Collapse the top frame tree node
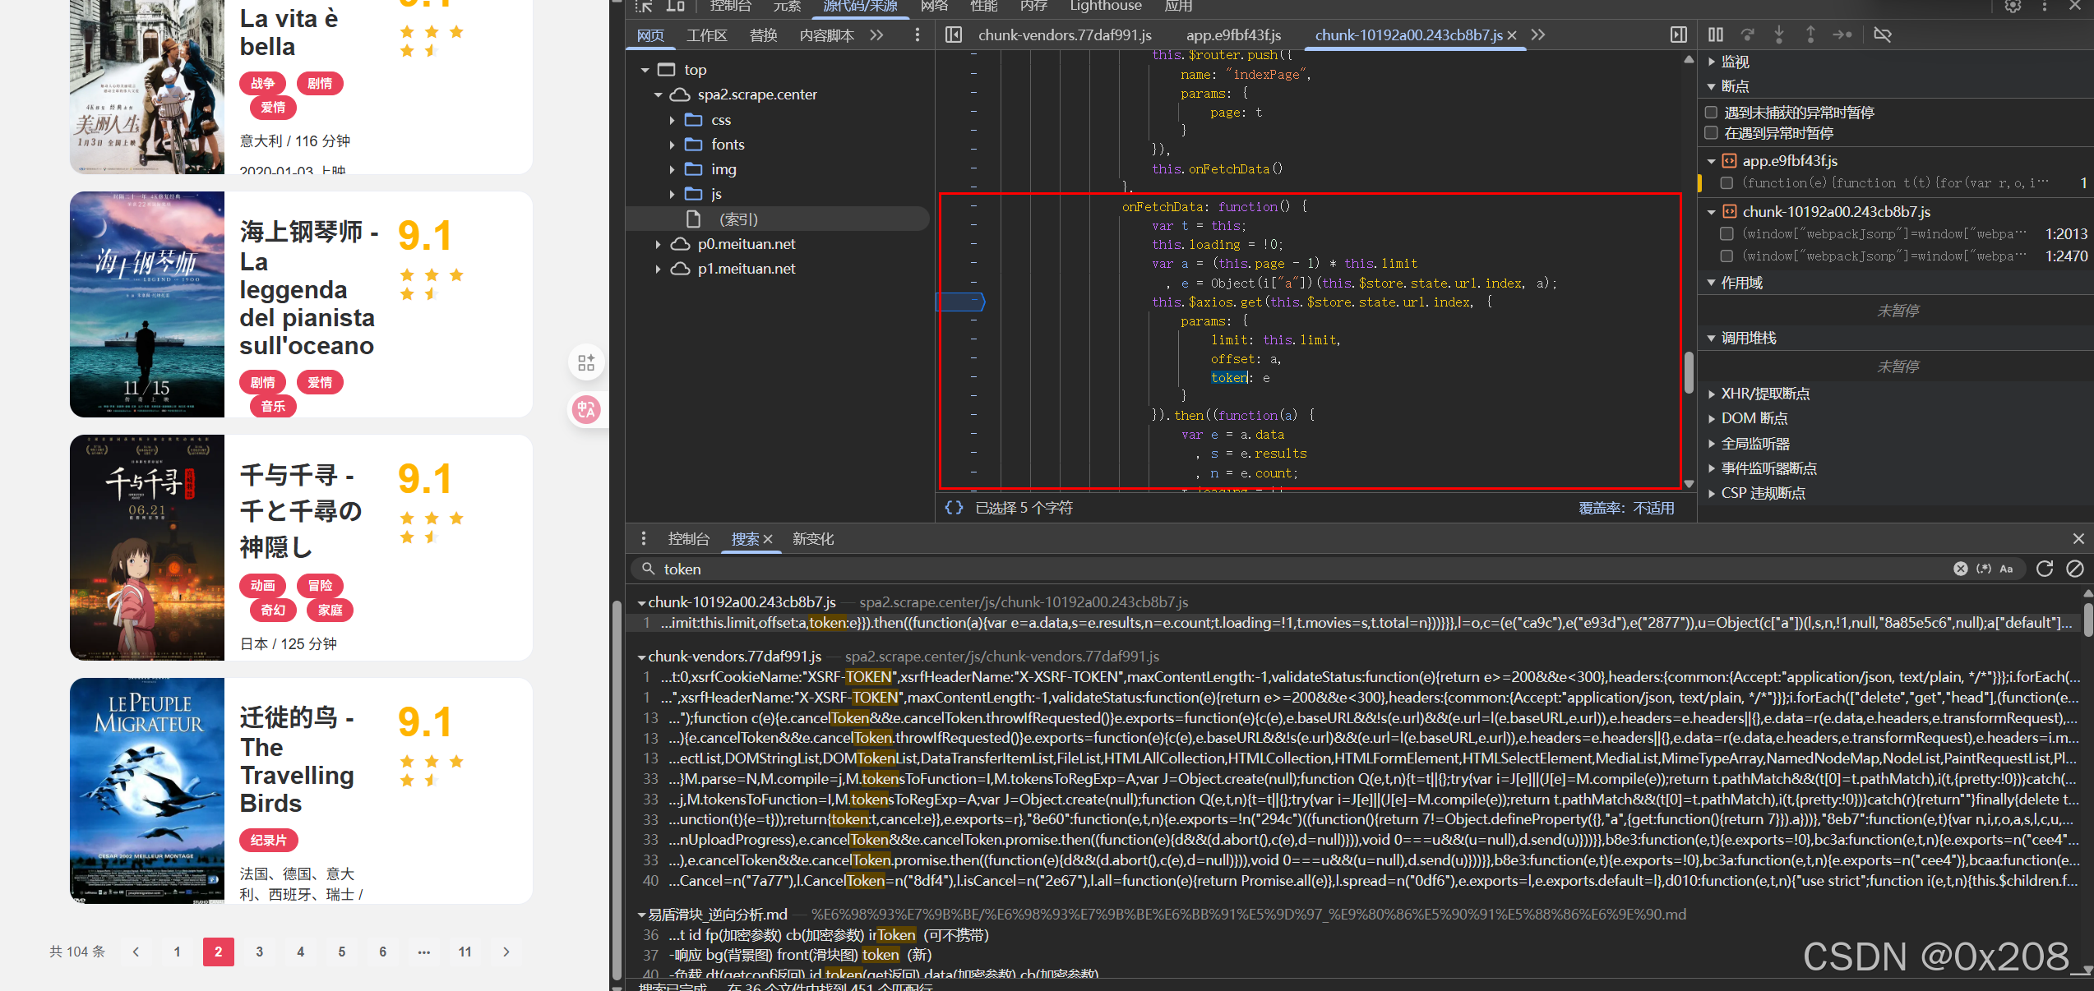The width and height of the screenshot is (2094, 991). tap(645, 70)
